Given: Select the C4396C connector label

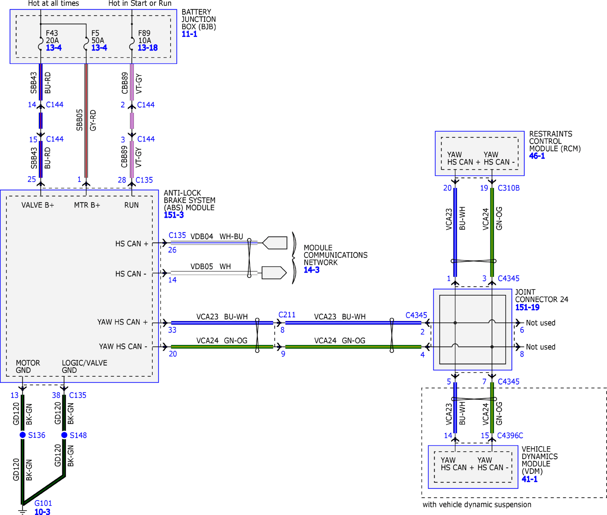Looking at the screenshot, I should click(510, 436).
